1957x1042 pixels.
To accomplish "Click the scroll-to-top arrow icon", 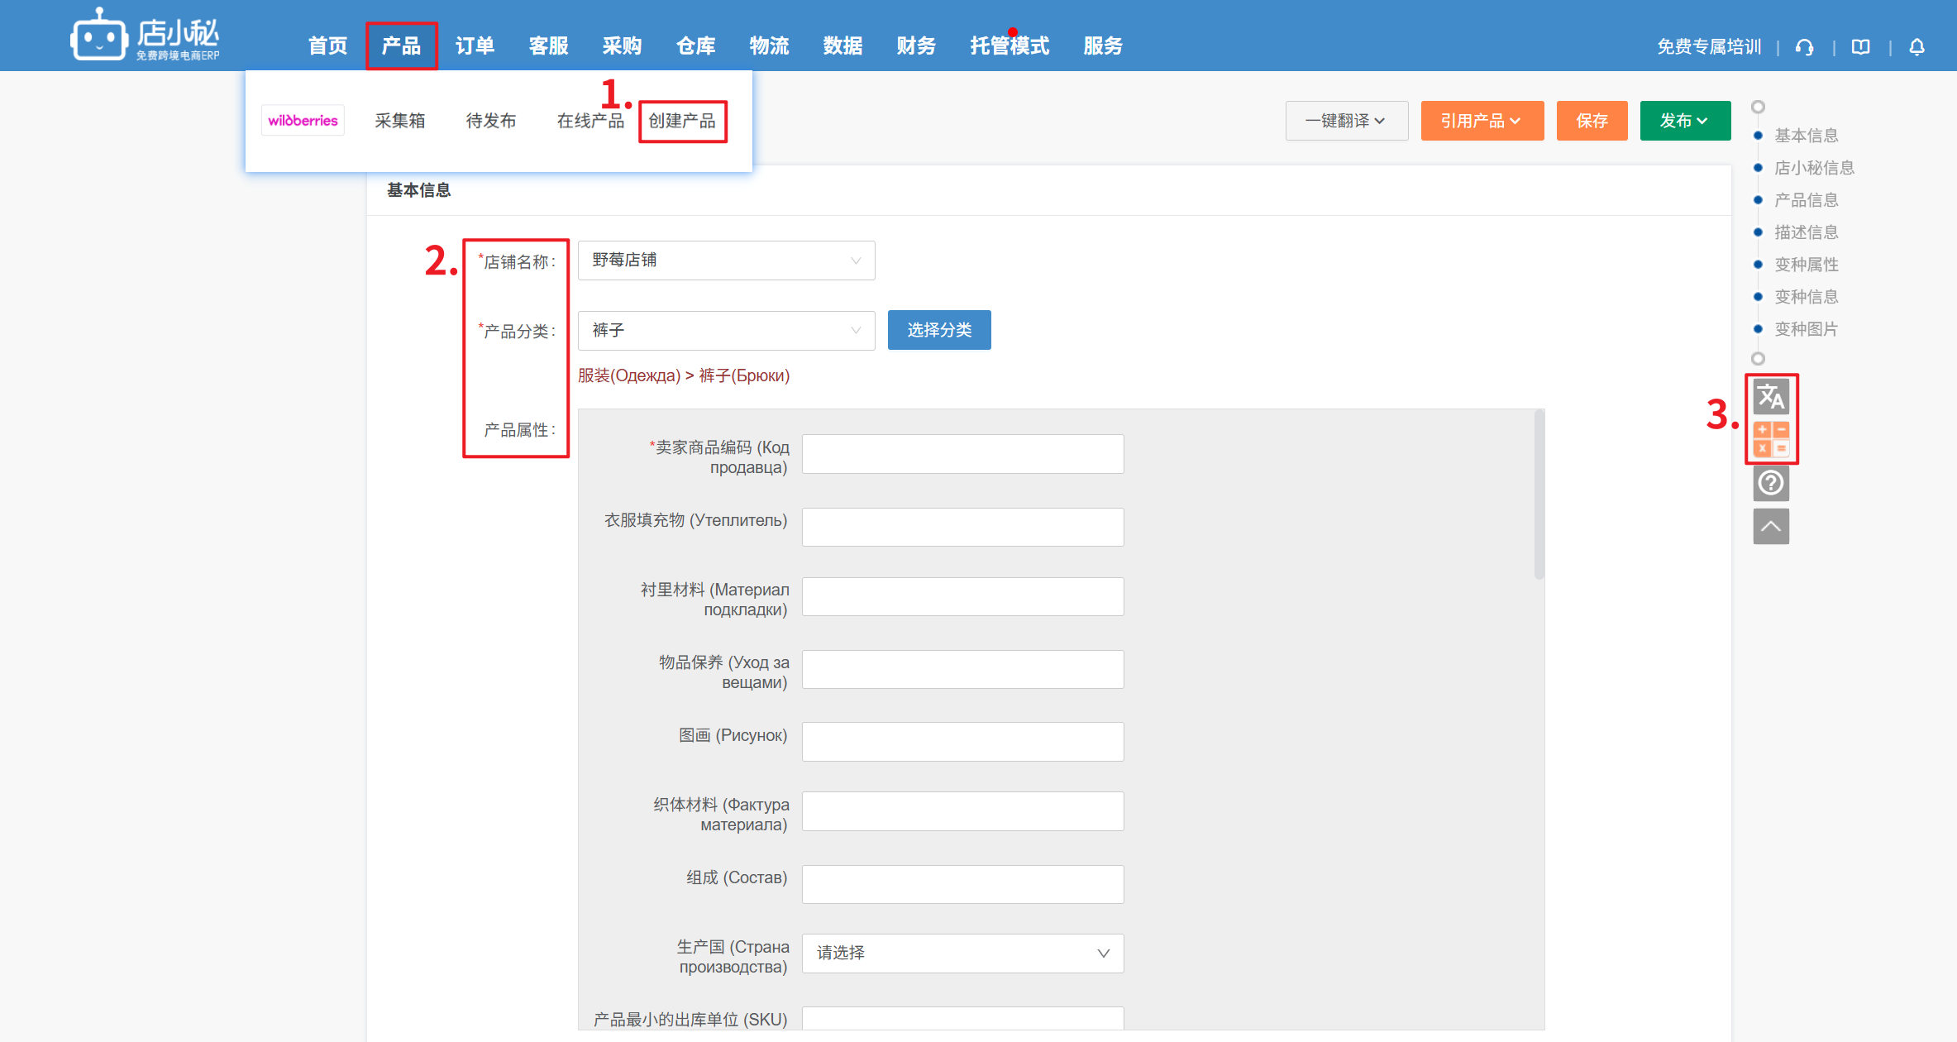I will (x=1770, y=527).
